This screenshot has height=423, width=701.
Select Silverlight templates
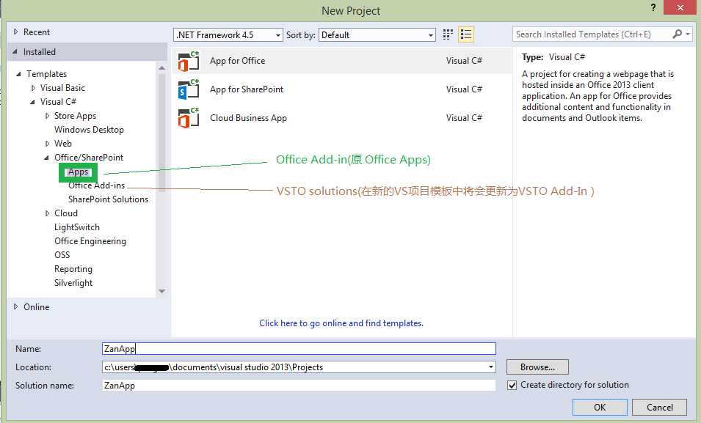(73, 283)
